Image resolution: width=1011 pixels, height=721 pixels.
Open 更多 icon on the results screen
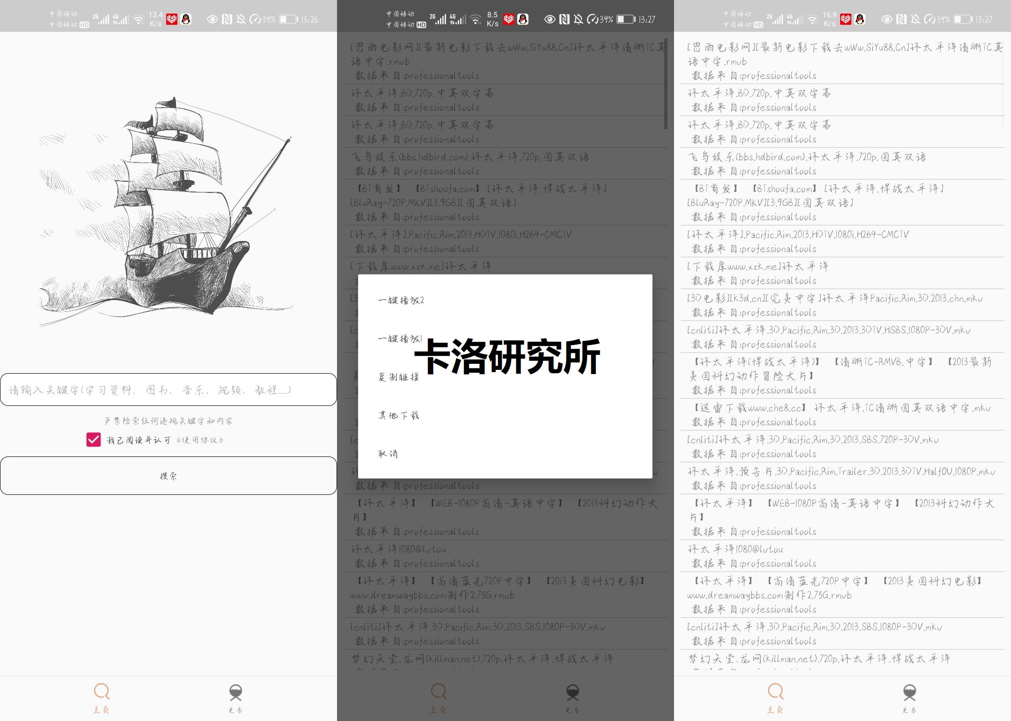(x=909, y=691)
